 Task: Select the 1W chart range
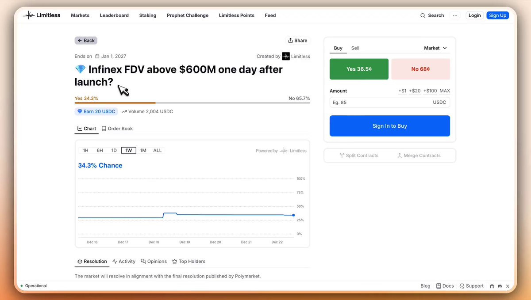129,150
